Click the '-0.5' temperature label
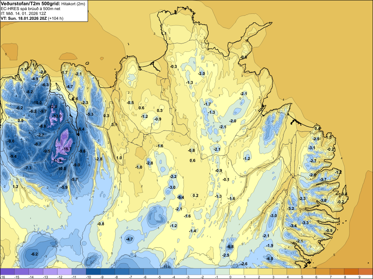This screenshot has width=373, height=279. click(x=130, y=103)
